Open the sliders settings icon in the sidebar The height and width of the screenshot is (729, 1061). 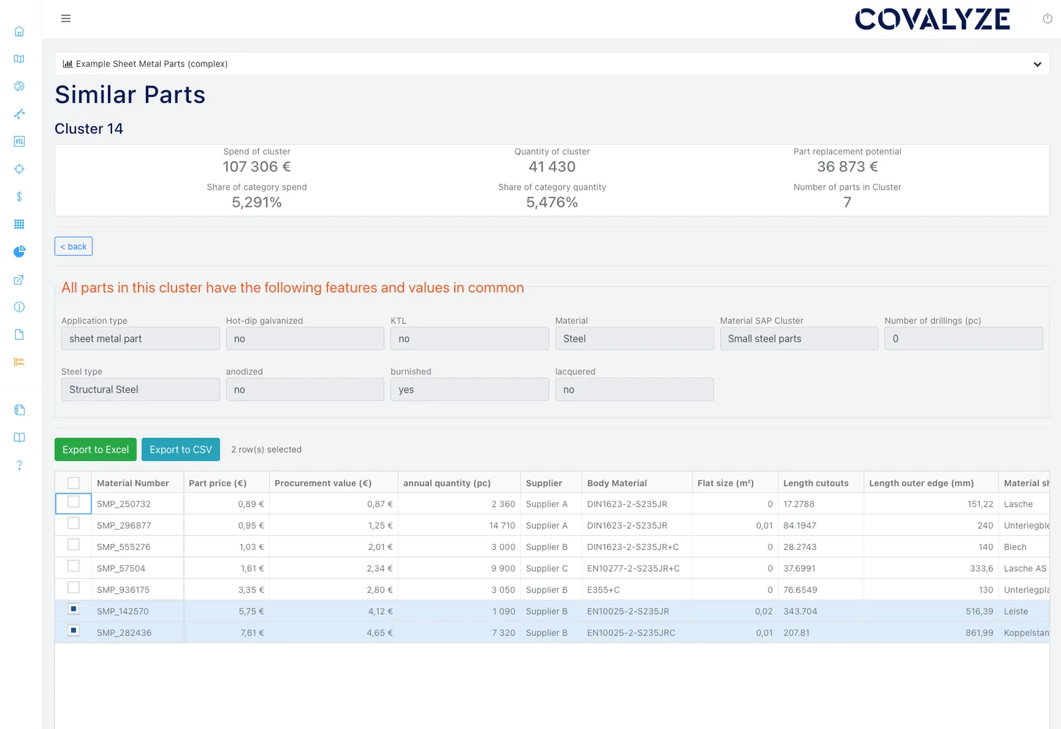(x=19, y=141)
